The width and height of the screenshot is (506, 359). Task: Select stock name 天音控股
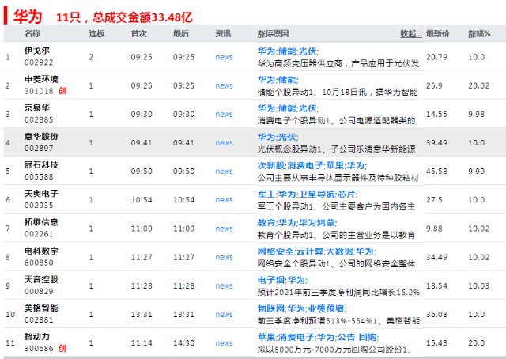(x=41, y=279)
